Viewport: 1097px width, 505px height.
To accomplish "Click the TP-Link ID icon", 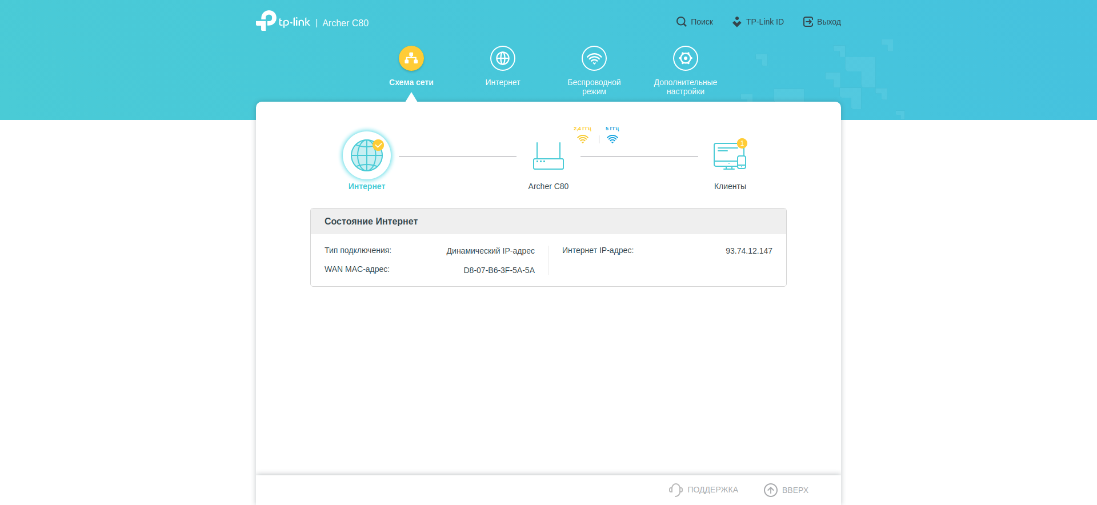I will pos(737,22).
